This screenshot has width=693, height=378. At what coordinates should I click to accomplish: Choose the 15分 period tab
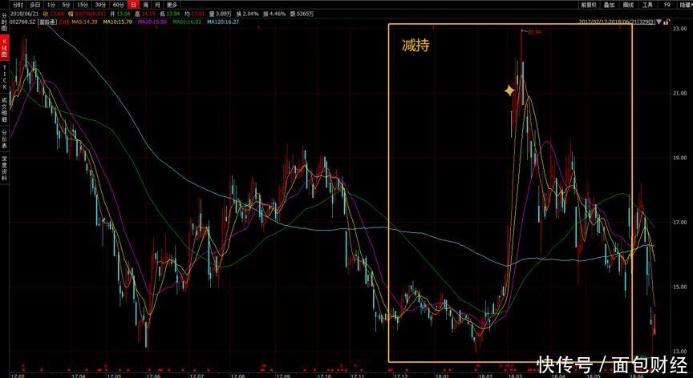tap(82, 5)
